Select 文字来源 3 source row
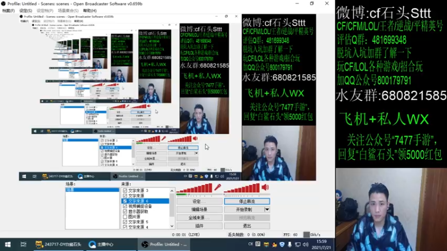 (x=145, y=190)
